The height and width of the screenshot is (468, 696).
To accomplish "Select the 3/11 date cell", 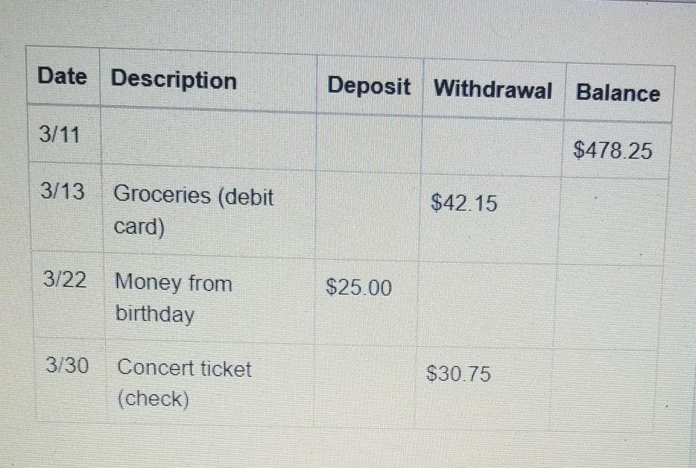I will (x=60, y=134).
